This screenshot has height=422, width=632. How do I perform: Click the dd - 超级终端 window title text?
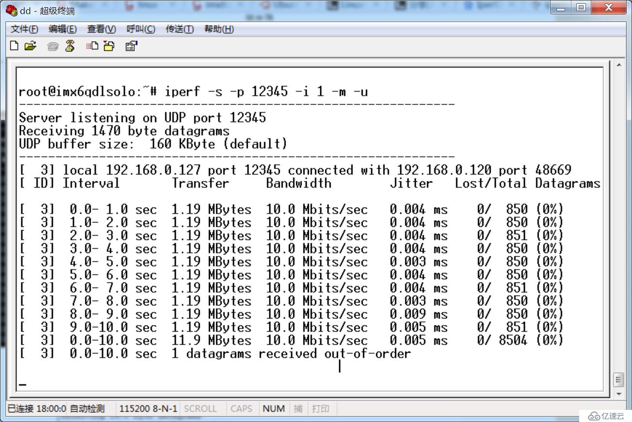[47, 11]
